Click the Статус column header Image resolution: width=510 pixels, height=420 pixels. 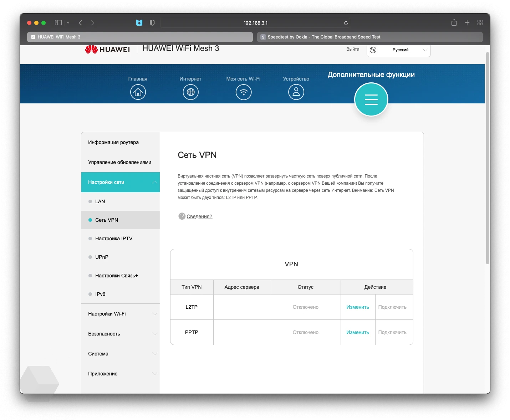(305, 287)
